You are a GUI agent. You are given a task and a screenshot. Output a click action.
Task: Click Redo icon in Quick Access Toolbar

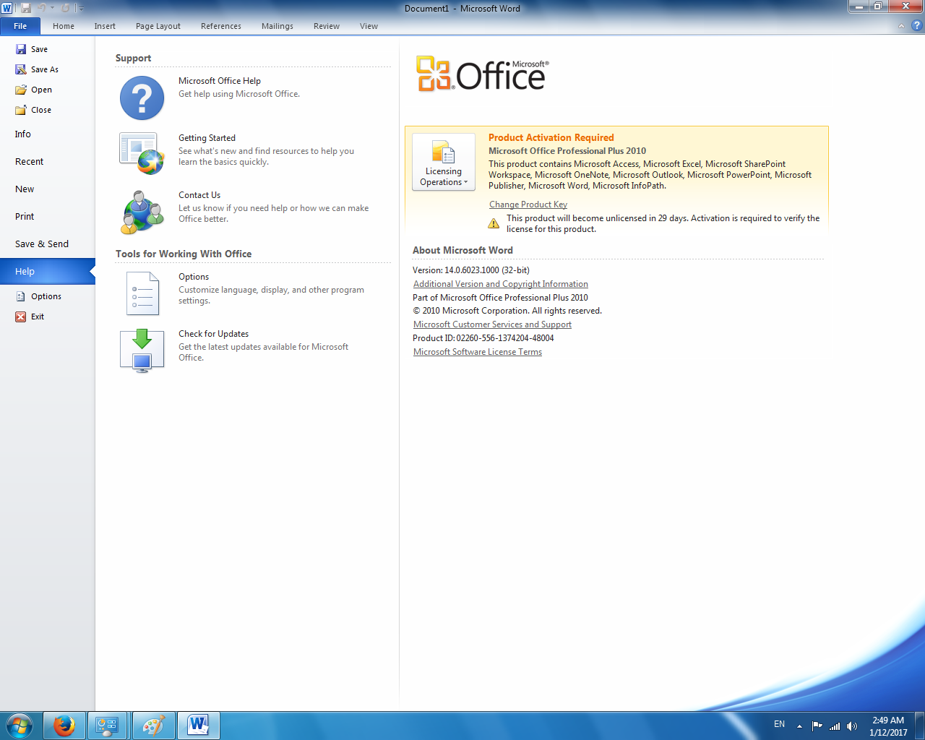(65, 8)
